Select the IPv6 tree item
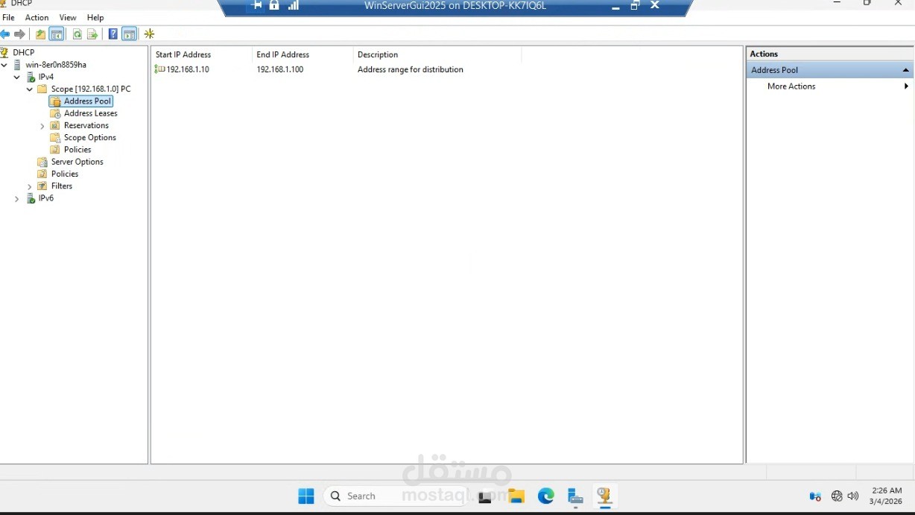 point(46,198)
